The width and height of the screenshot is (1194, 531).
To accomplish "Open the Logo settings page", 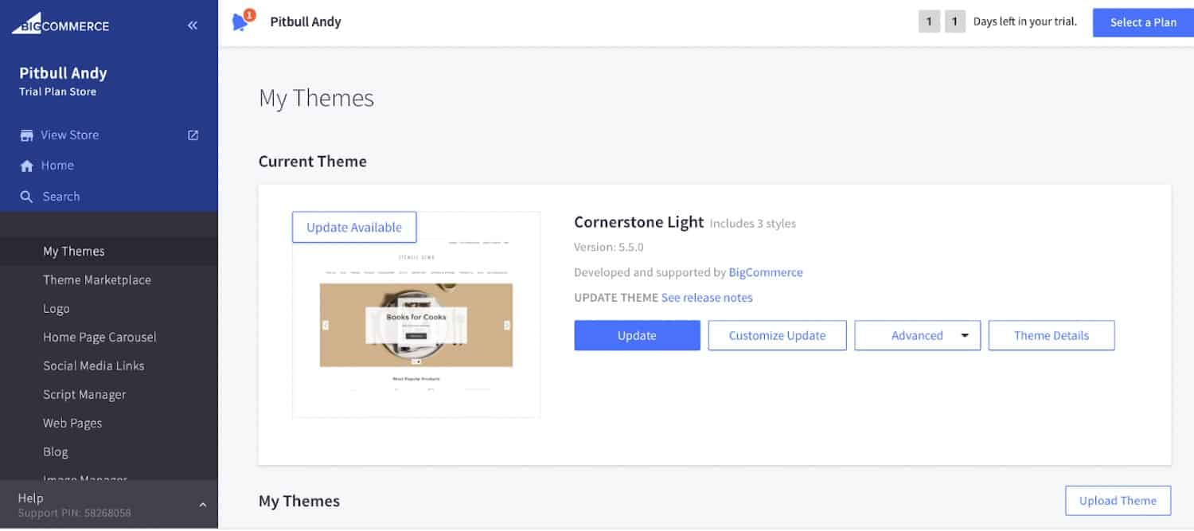I will point(56,308).
